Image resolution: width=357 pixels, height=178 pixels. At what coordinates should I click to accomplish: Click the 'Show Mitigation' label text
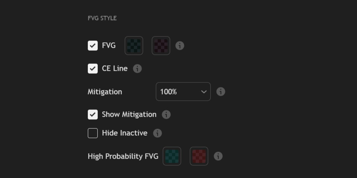click(129, 115)
